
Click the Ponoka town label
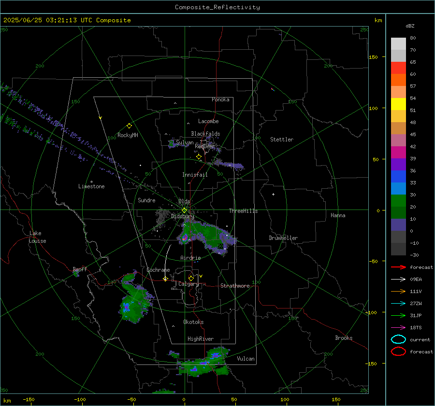220,99
